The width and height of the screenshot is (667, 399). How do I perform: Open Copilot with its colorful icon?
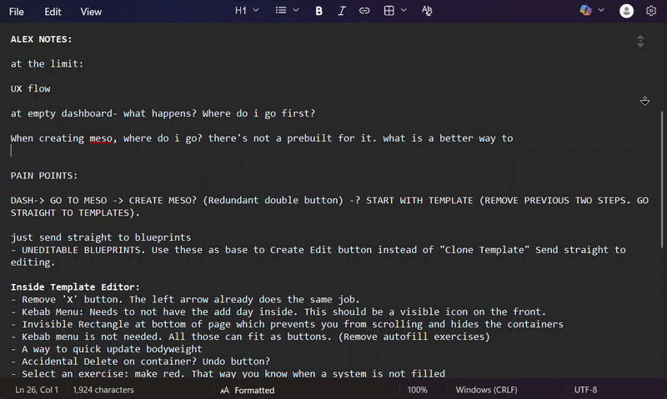pyautogui.click(x=586, y=10)
